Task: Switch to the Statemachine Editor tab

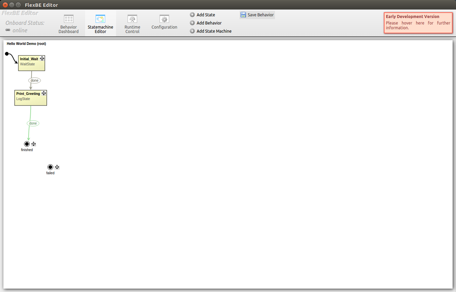Action: click(100, 24)
